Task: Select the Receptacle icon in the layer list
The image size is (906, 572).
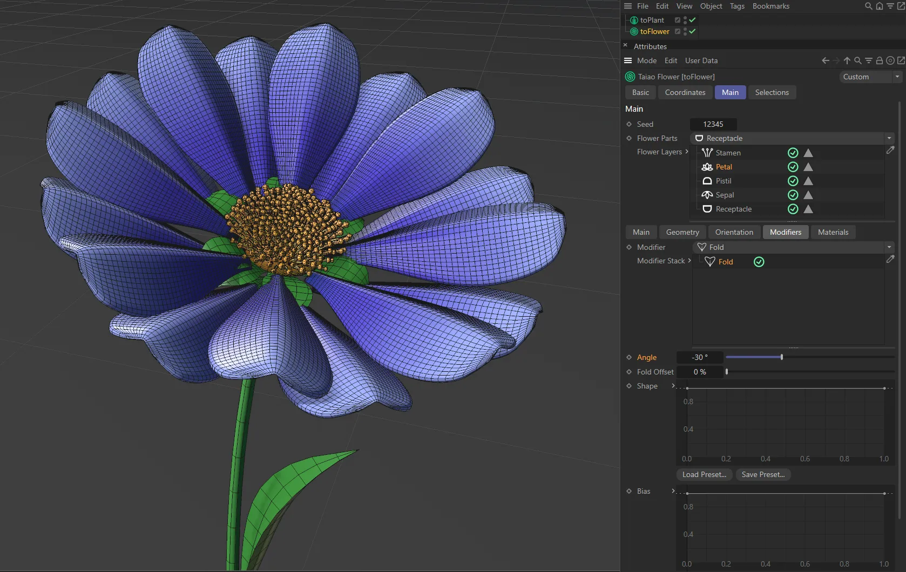Action: pos(707,209)
